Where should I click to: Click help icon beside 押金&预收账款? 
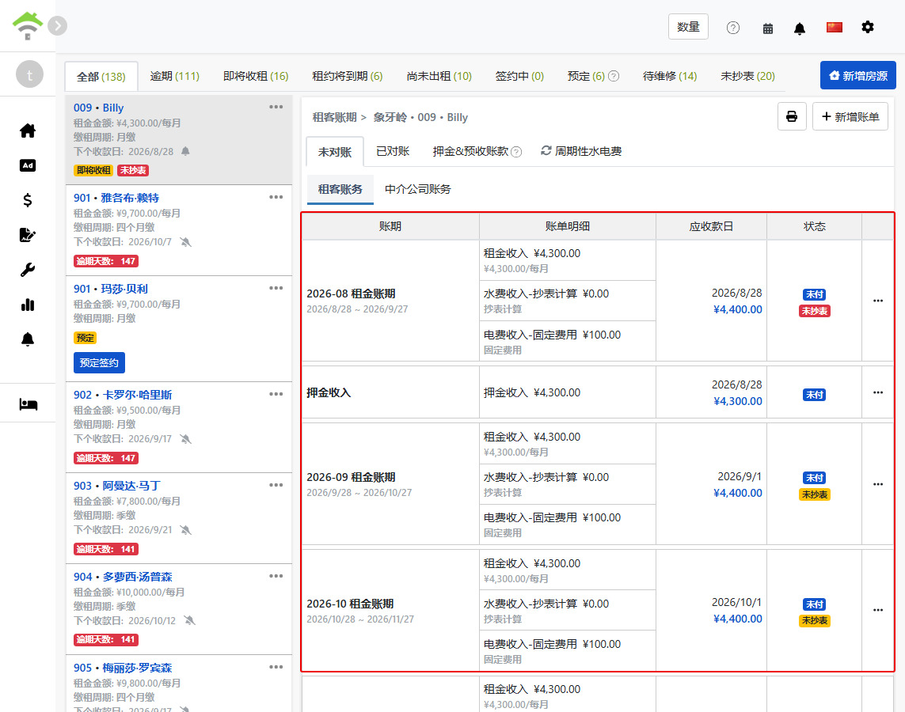coord(516,152)
